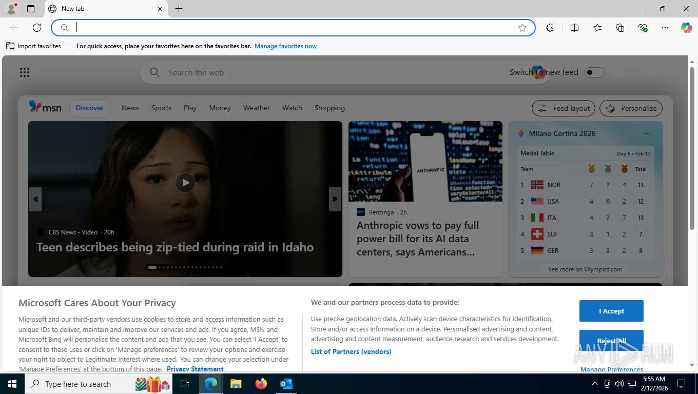Click See more on Olympics.com

[x=585, y=269]
